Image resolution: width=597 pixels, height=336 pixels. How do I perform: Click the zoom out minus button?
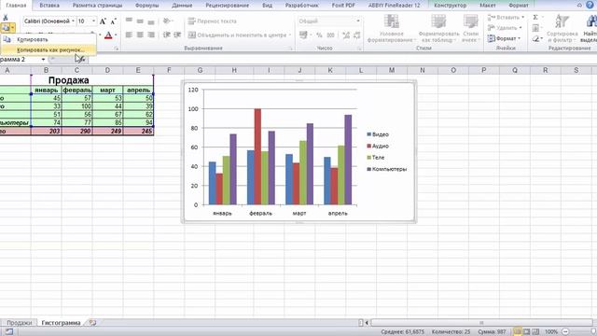tap(565, 332)
